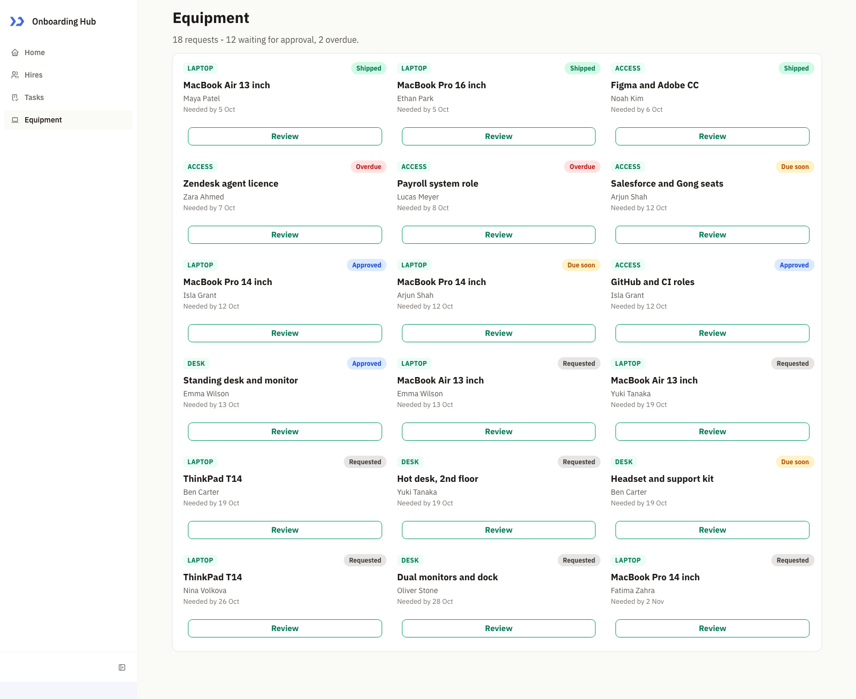Click the 'Needed by 2 Nov' date
Screen dimensions: 856x699
[x=637, y=602]
